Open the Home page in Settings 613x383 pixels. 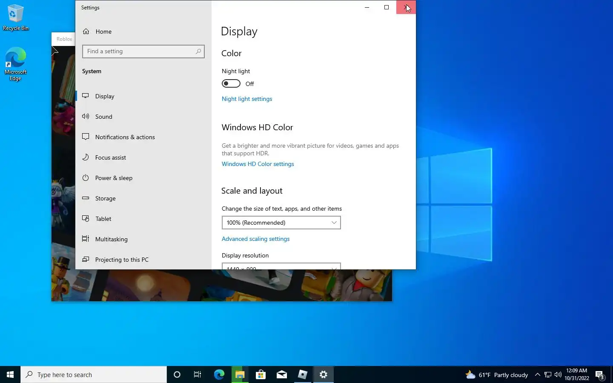pyautogui.click(x=143, y=31)
